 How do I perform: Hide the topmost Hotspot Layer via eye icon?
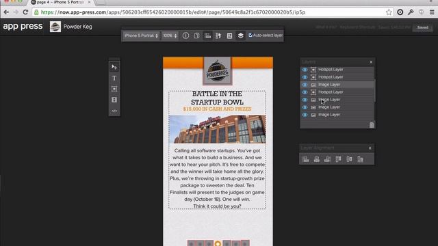pyautogui.click(x=305, y=70)
